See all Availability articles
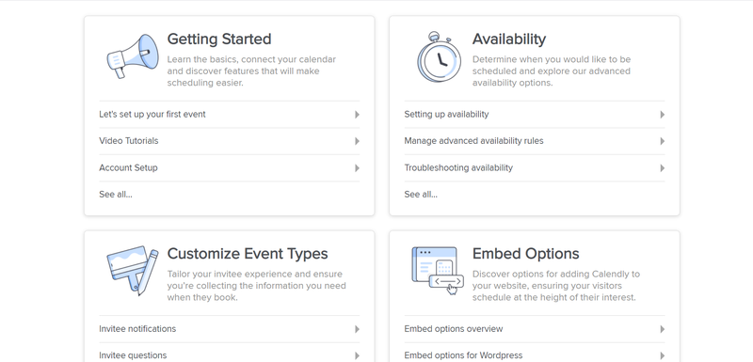The height and width of the screenshot is (362, 753). (x=421, y=195)
